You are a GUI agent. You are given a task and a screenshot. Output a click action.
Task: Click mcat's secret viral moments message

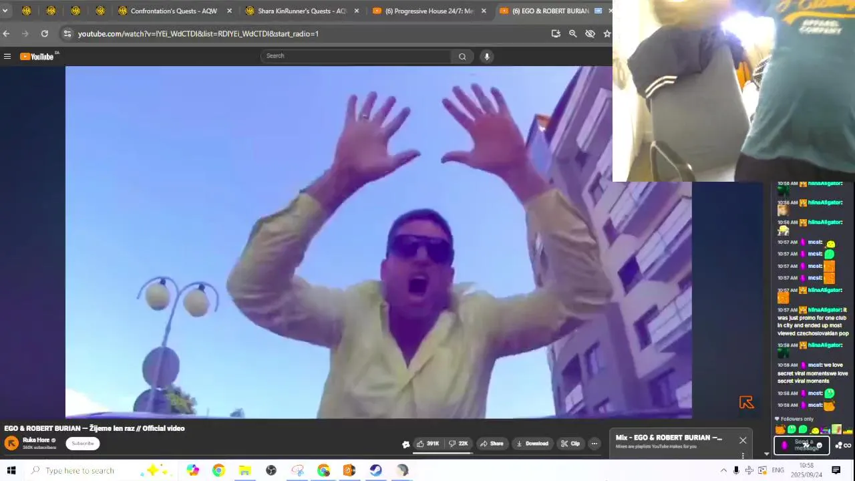coord(813,373)
